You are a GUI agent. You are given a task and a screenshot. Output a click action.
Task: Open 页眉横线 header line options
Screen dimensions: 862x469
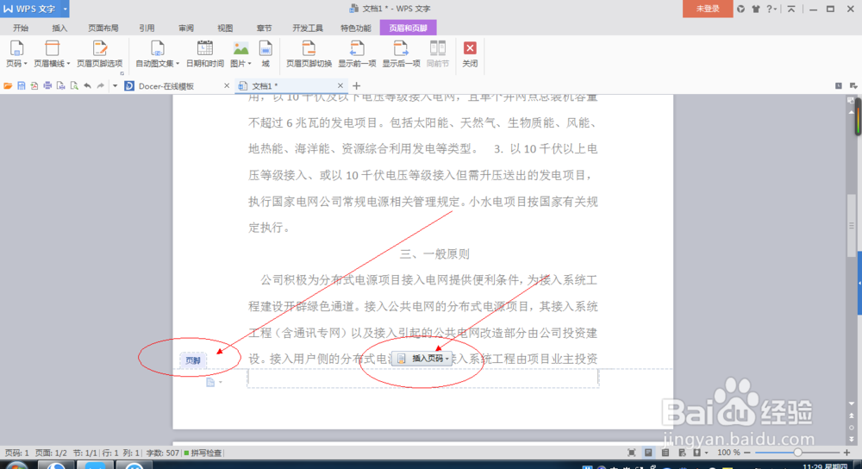pyautogui.click(x=52, y=53)
